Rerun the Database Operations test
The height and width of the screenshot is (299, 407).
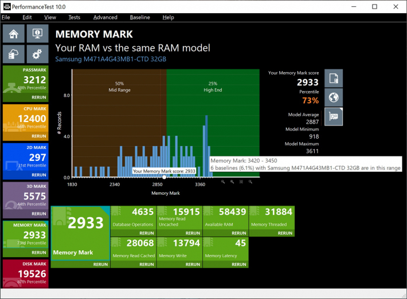click(132, 233)
